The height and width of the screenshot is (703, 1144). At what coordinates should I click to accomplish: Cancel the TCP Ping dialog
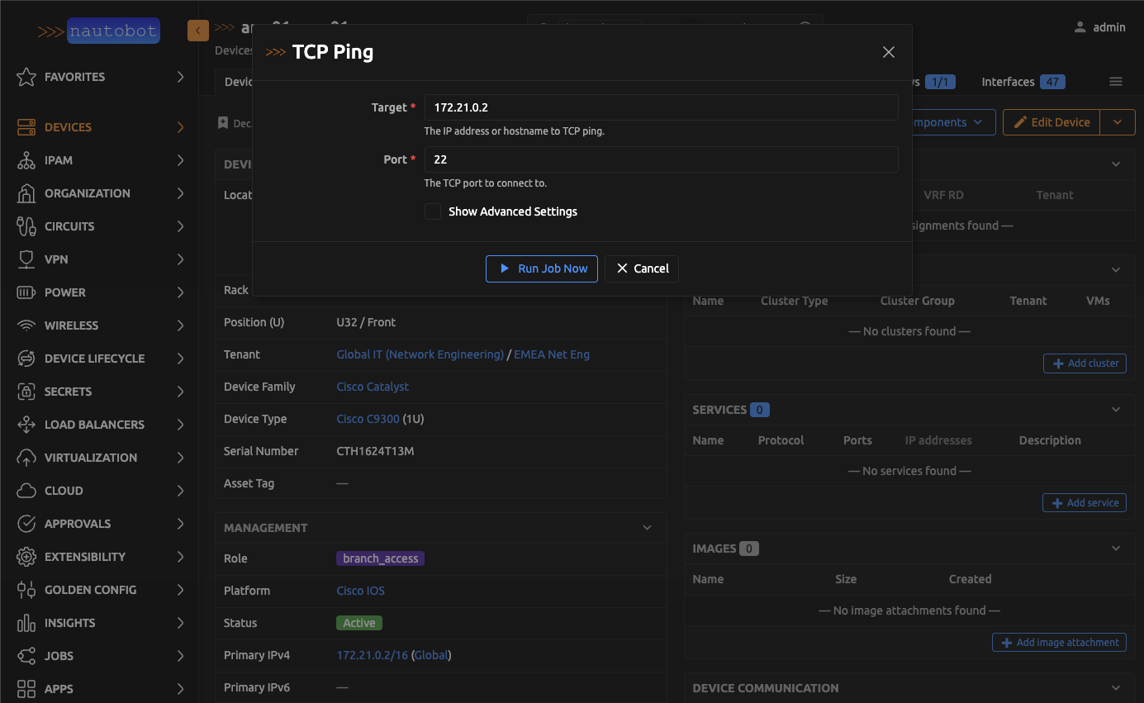[x=642, y=268]
